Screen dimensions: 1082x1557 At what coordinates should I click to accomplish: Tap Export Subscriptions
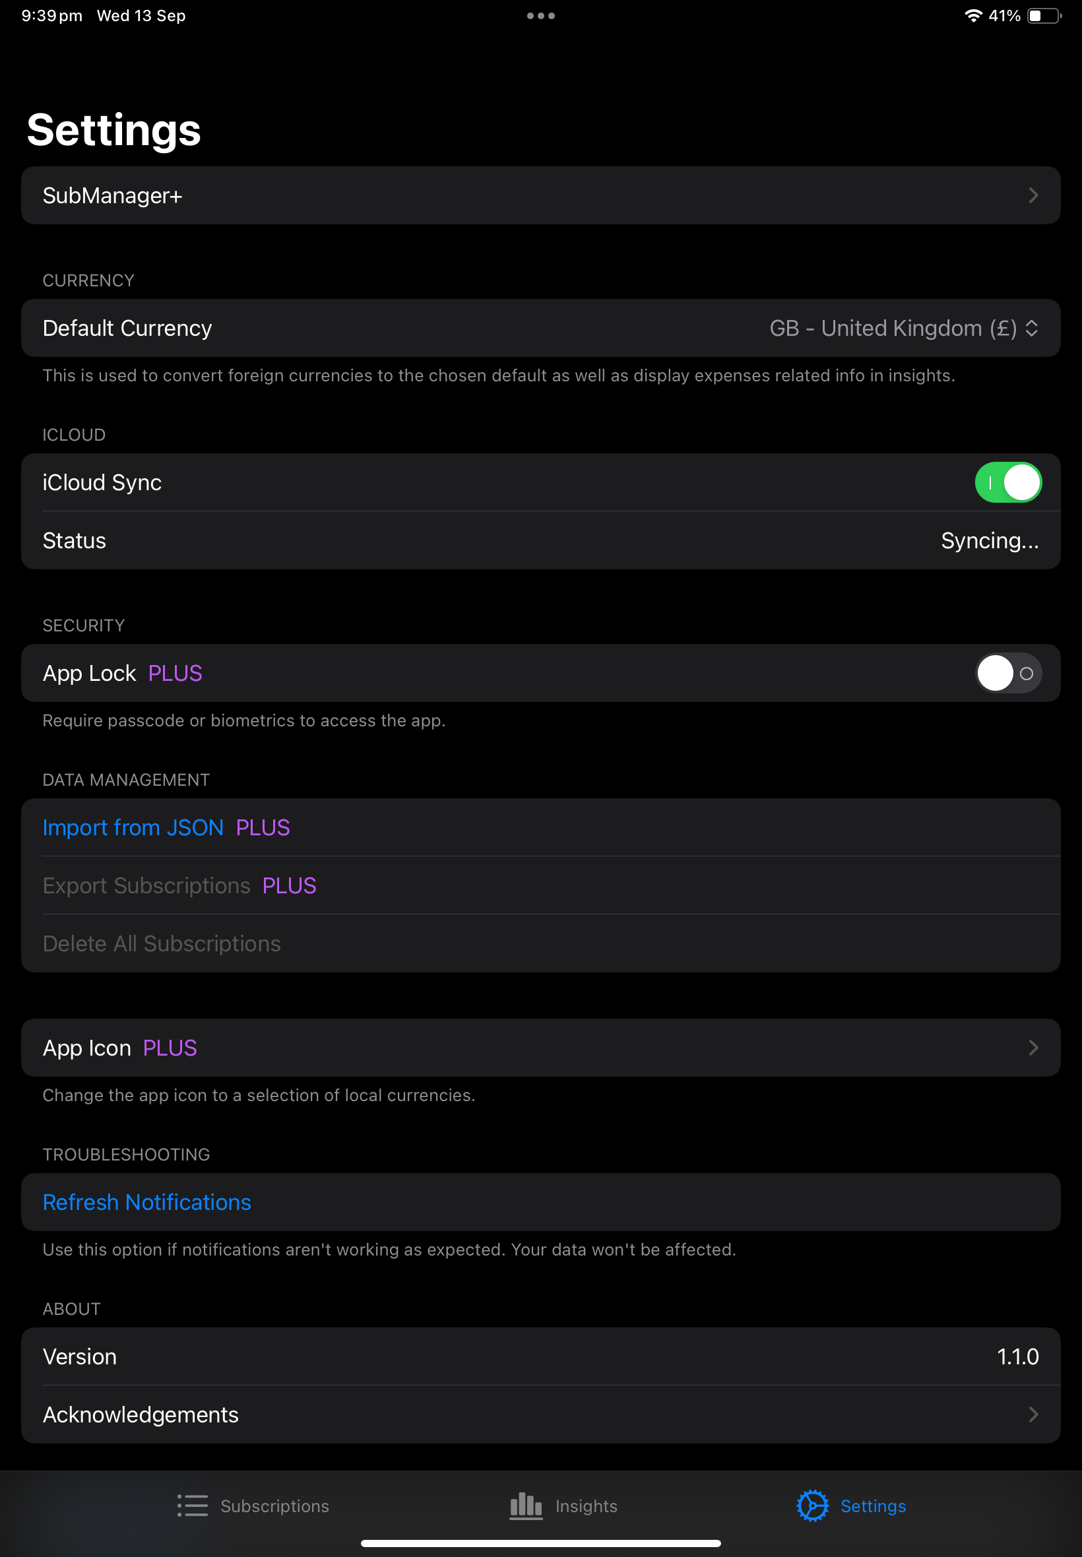pyautogui.click(x=146, y=885)
